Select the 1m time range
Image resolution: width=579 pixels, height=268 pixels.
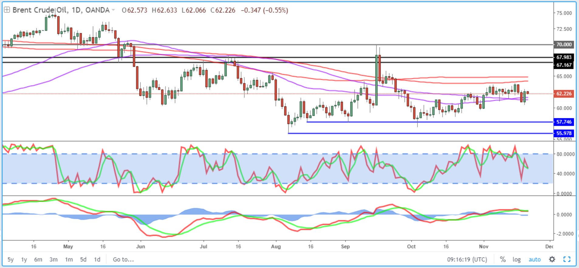[x=69, y=260]
